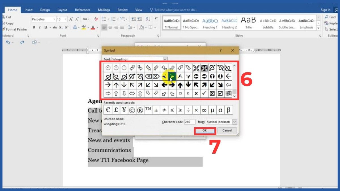Increase font size with Grow Font
Screen dimensions: 340x191
tap(71, 19)
